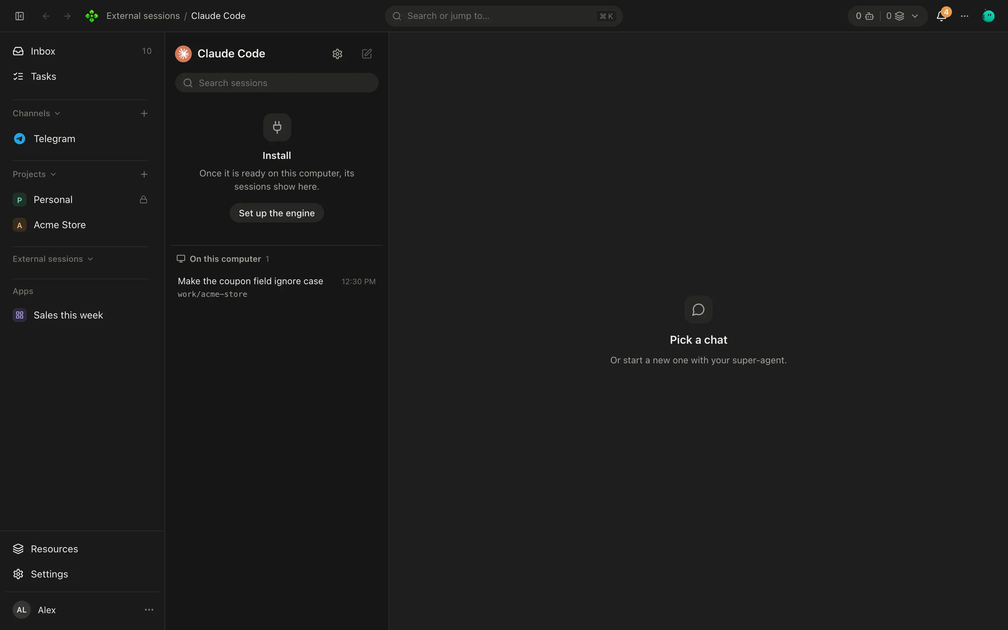Open the Acme Store project

pyautogui.click(x=82, y=225)
